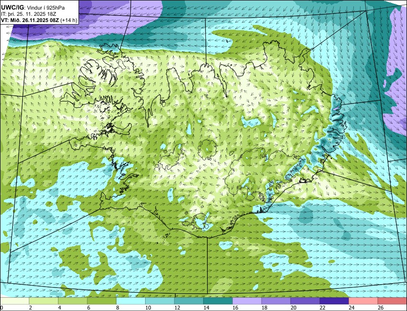Viewport: 407px width, 311px height.
Task: Click the light green 2–4 legend swatch
Action: pyautogui.click(x=44, y=301)
